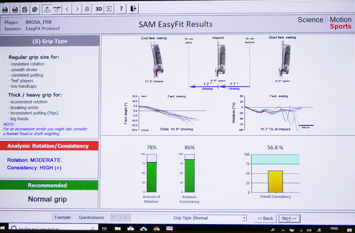Click the 78% rotation amount value
Viewport: 355px width, 233px height.
point(151,148)
